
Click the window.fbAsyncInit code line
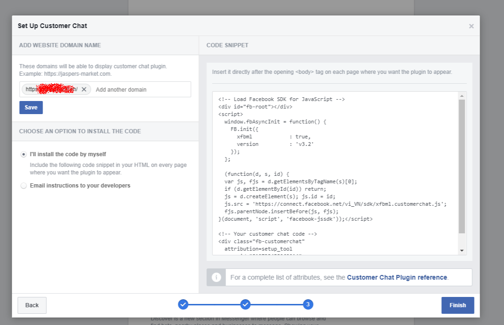276,122
